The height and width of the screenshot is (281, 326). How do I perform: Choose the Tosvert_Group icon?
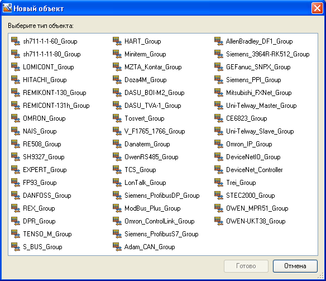(117, 118)
